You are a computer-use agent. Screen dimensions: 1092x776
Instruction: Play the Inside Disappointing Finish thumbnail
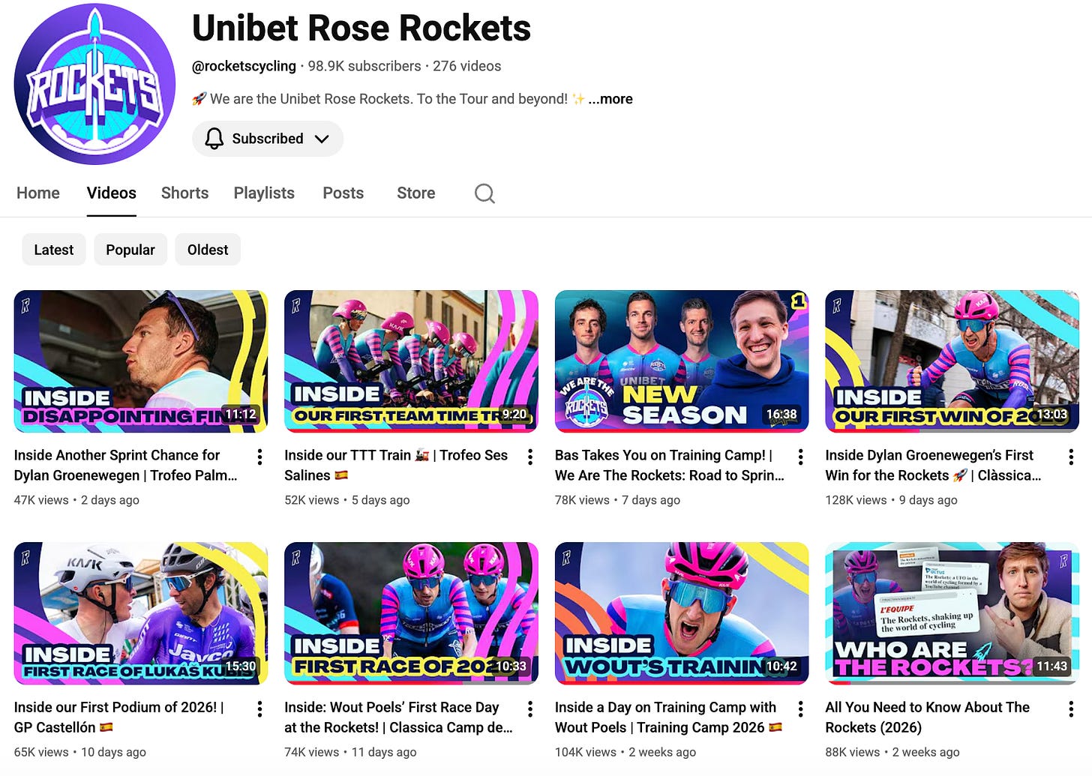tap(141, 361)
